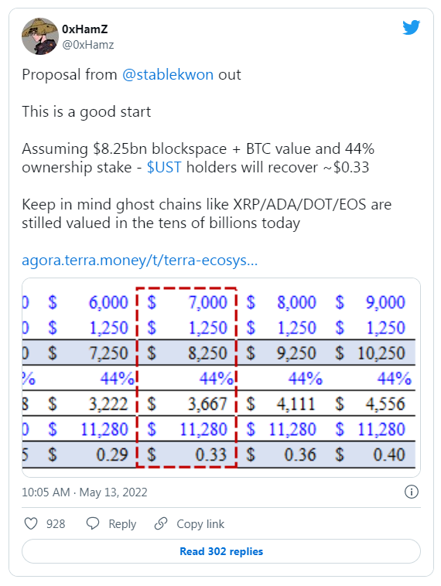Click the reply speech bubble icon

[x=92, y=523]
